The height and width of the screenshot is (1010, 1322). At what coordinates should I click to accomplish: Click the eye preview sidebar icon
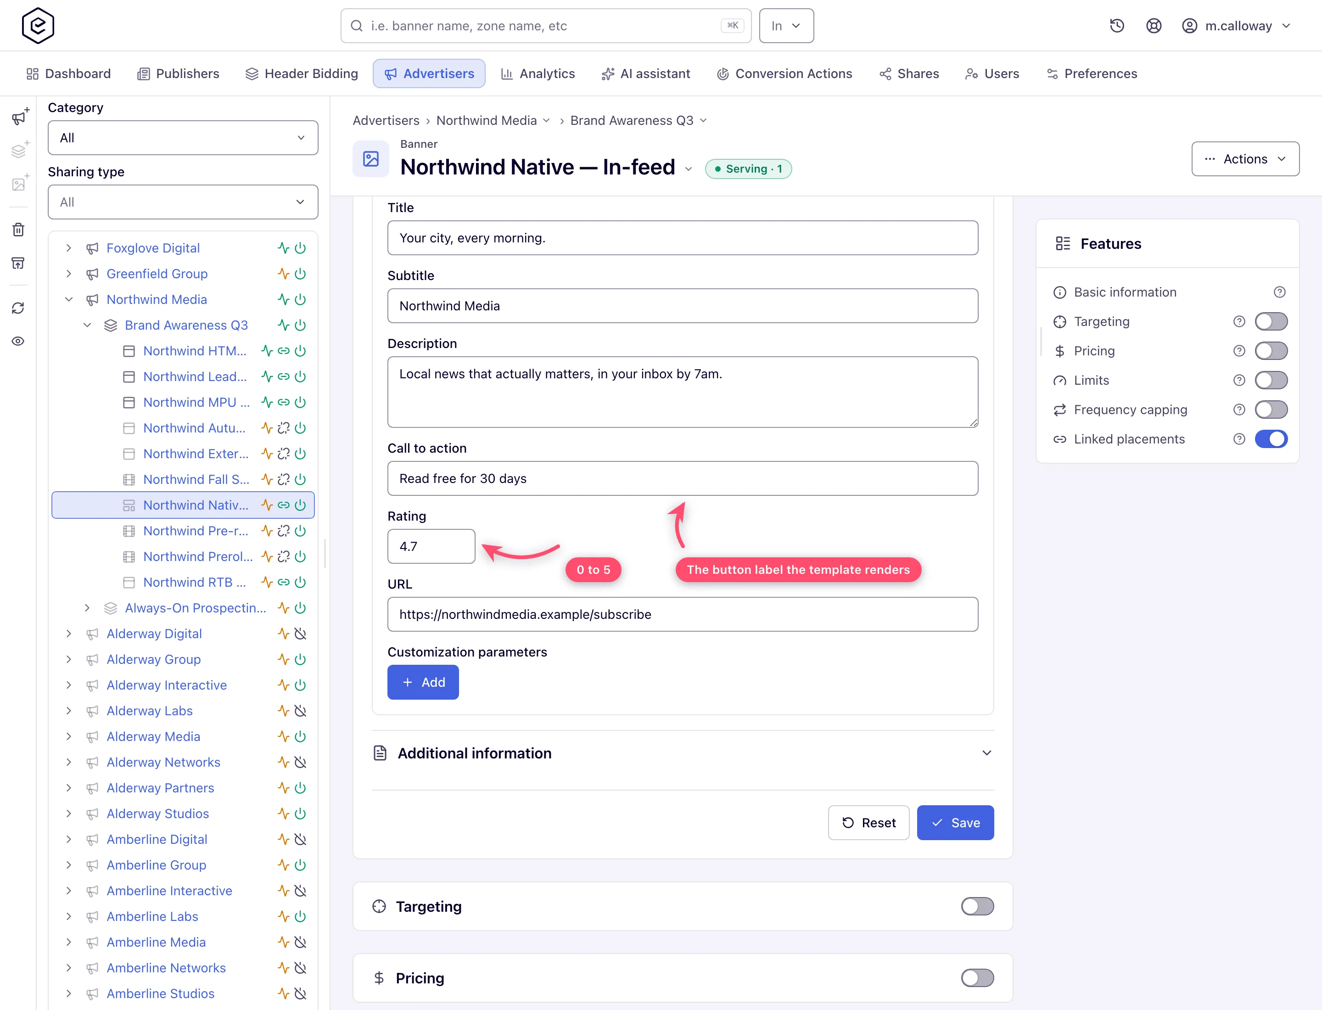[x=18, y=342]
